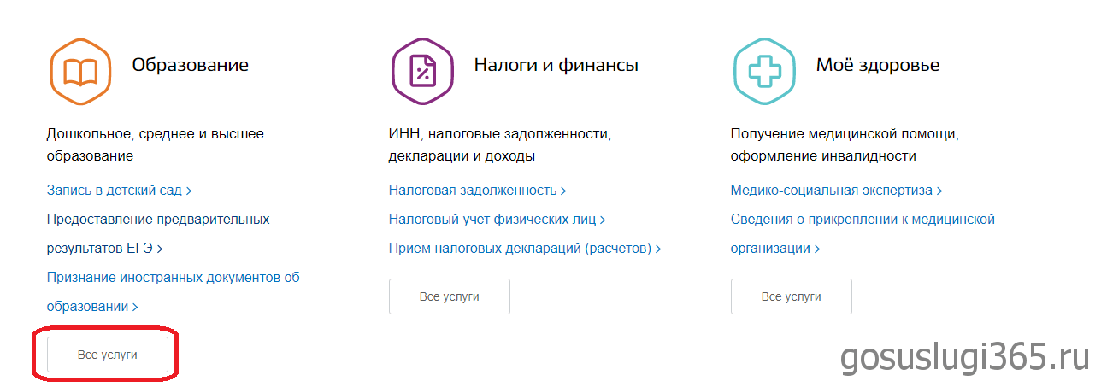Click the Получение медицинской помощи description text
The width and height of the screenshot is (1107, 387).
845,134
